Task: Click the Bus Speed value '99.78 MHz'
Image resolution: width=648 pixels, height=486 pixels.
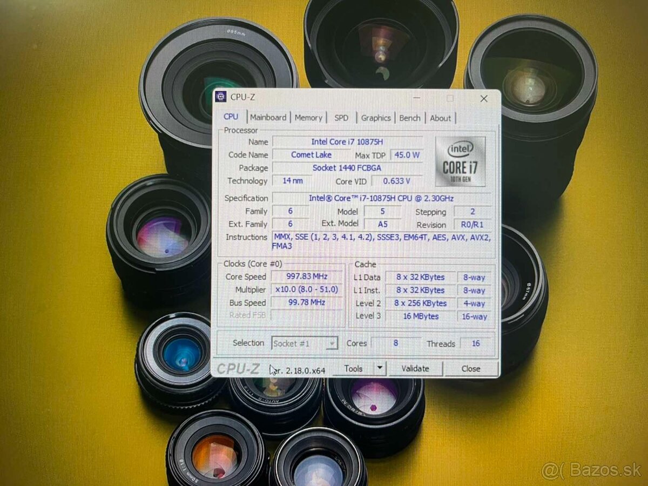Action: pos(306,302)
